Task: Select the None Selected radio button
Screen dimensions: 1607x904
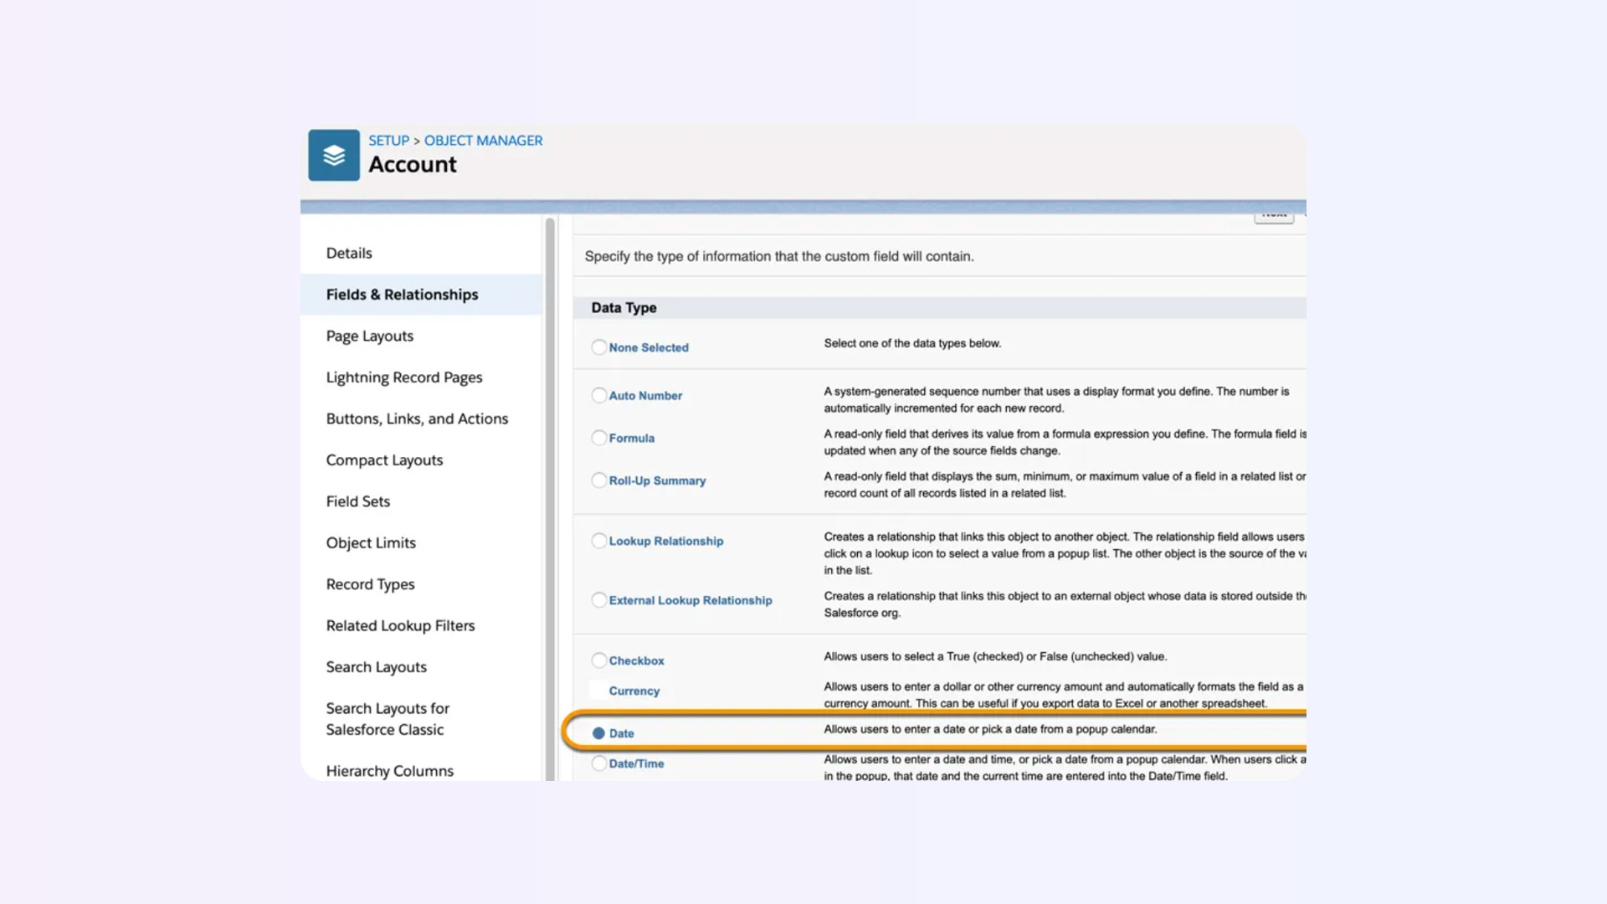Action: [x=599, y=347]
